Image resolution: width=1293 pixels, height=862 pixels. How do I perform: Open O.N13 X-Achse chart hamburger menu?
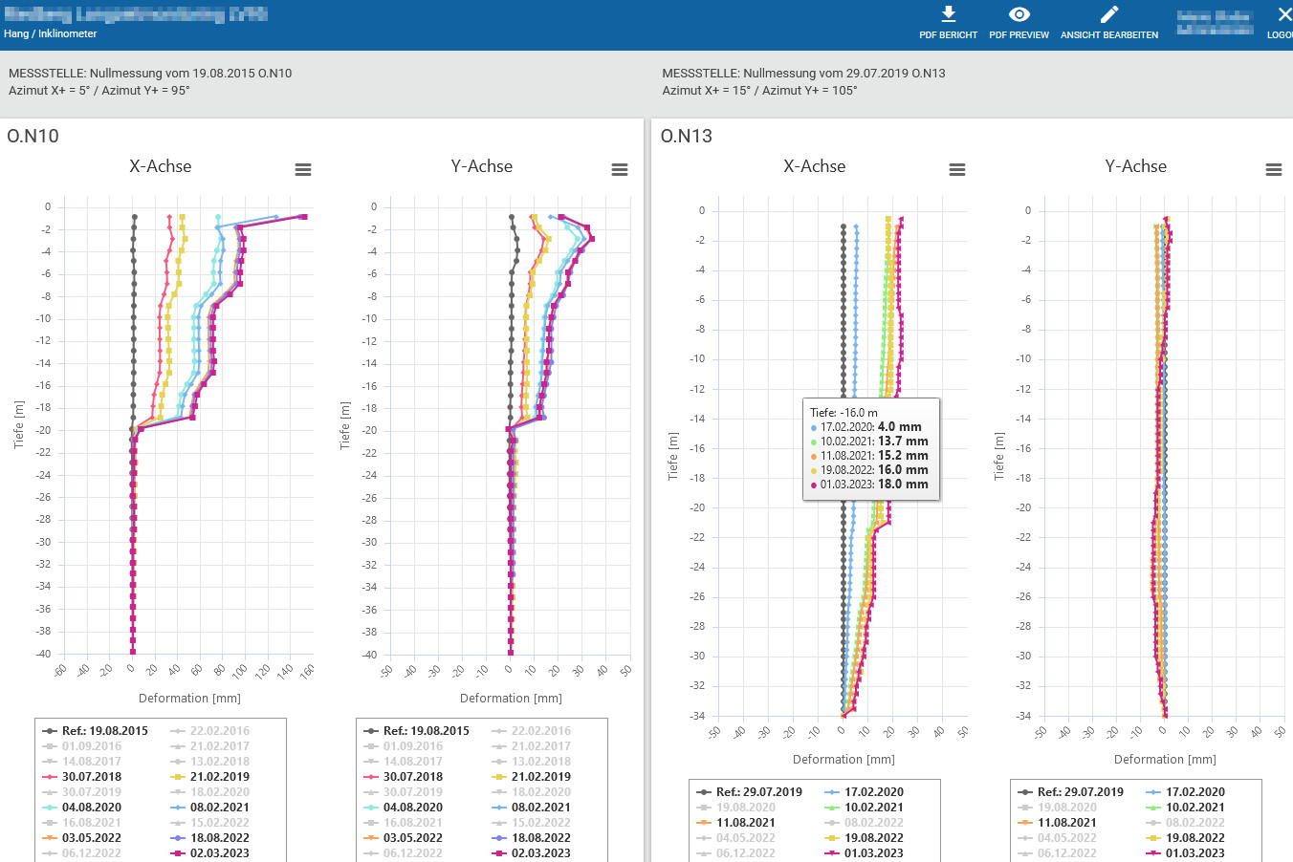956,170
